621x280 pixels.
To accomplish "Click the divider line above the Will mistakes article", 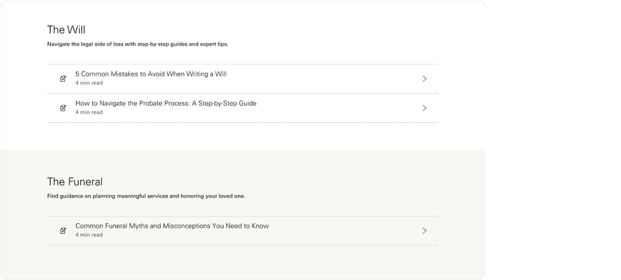I will (x=243, y=64).
